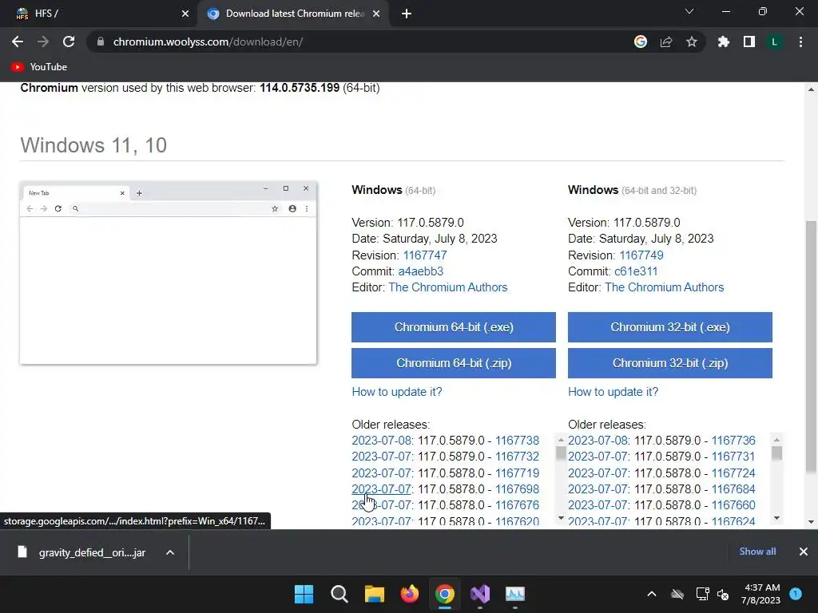Open How to update it under 32-bit column
Screen dimensions: 818x613
613,391
